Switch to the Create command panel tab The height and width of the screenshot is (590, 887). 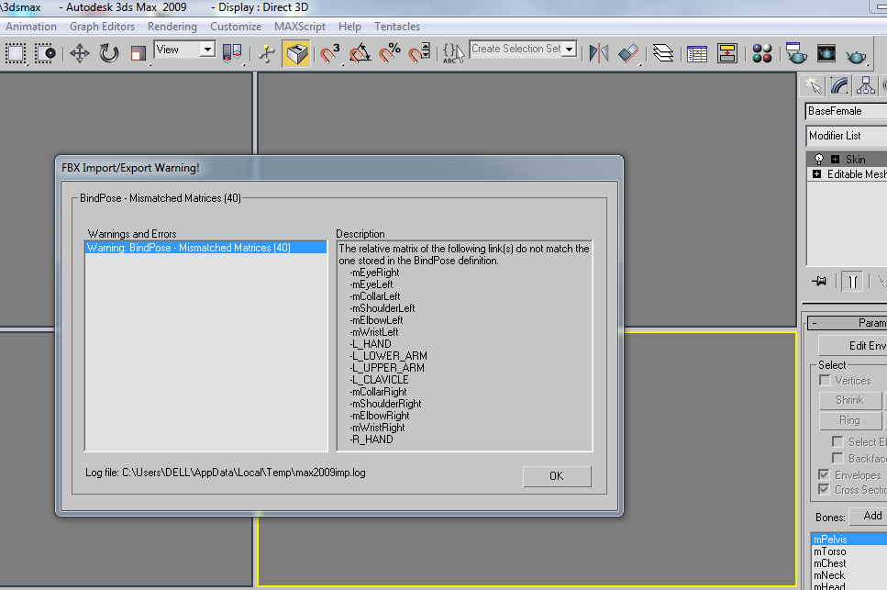[813, 85]
